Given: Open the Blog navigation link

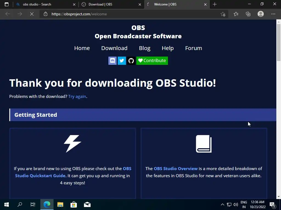Looking at the screenshot, I should (145, 48).
